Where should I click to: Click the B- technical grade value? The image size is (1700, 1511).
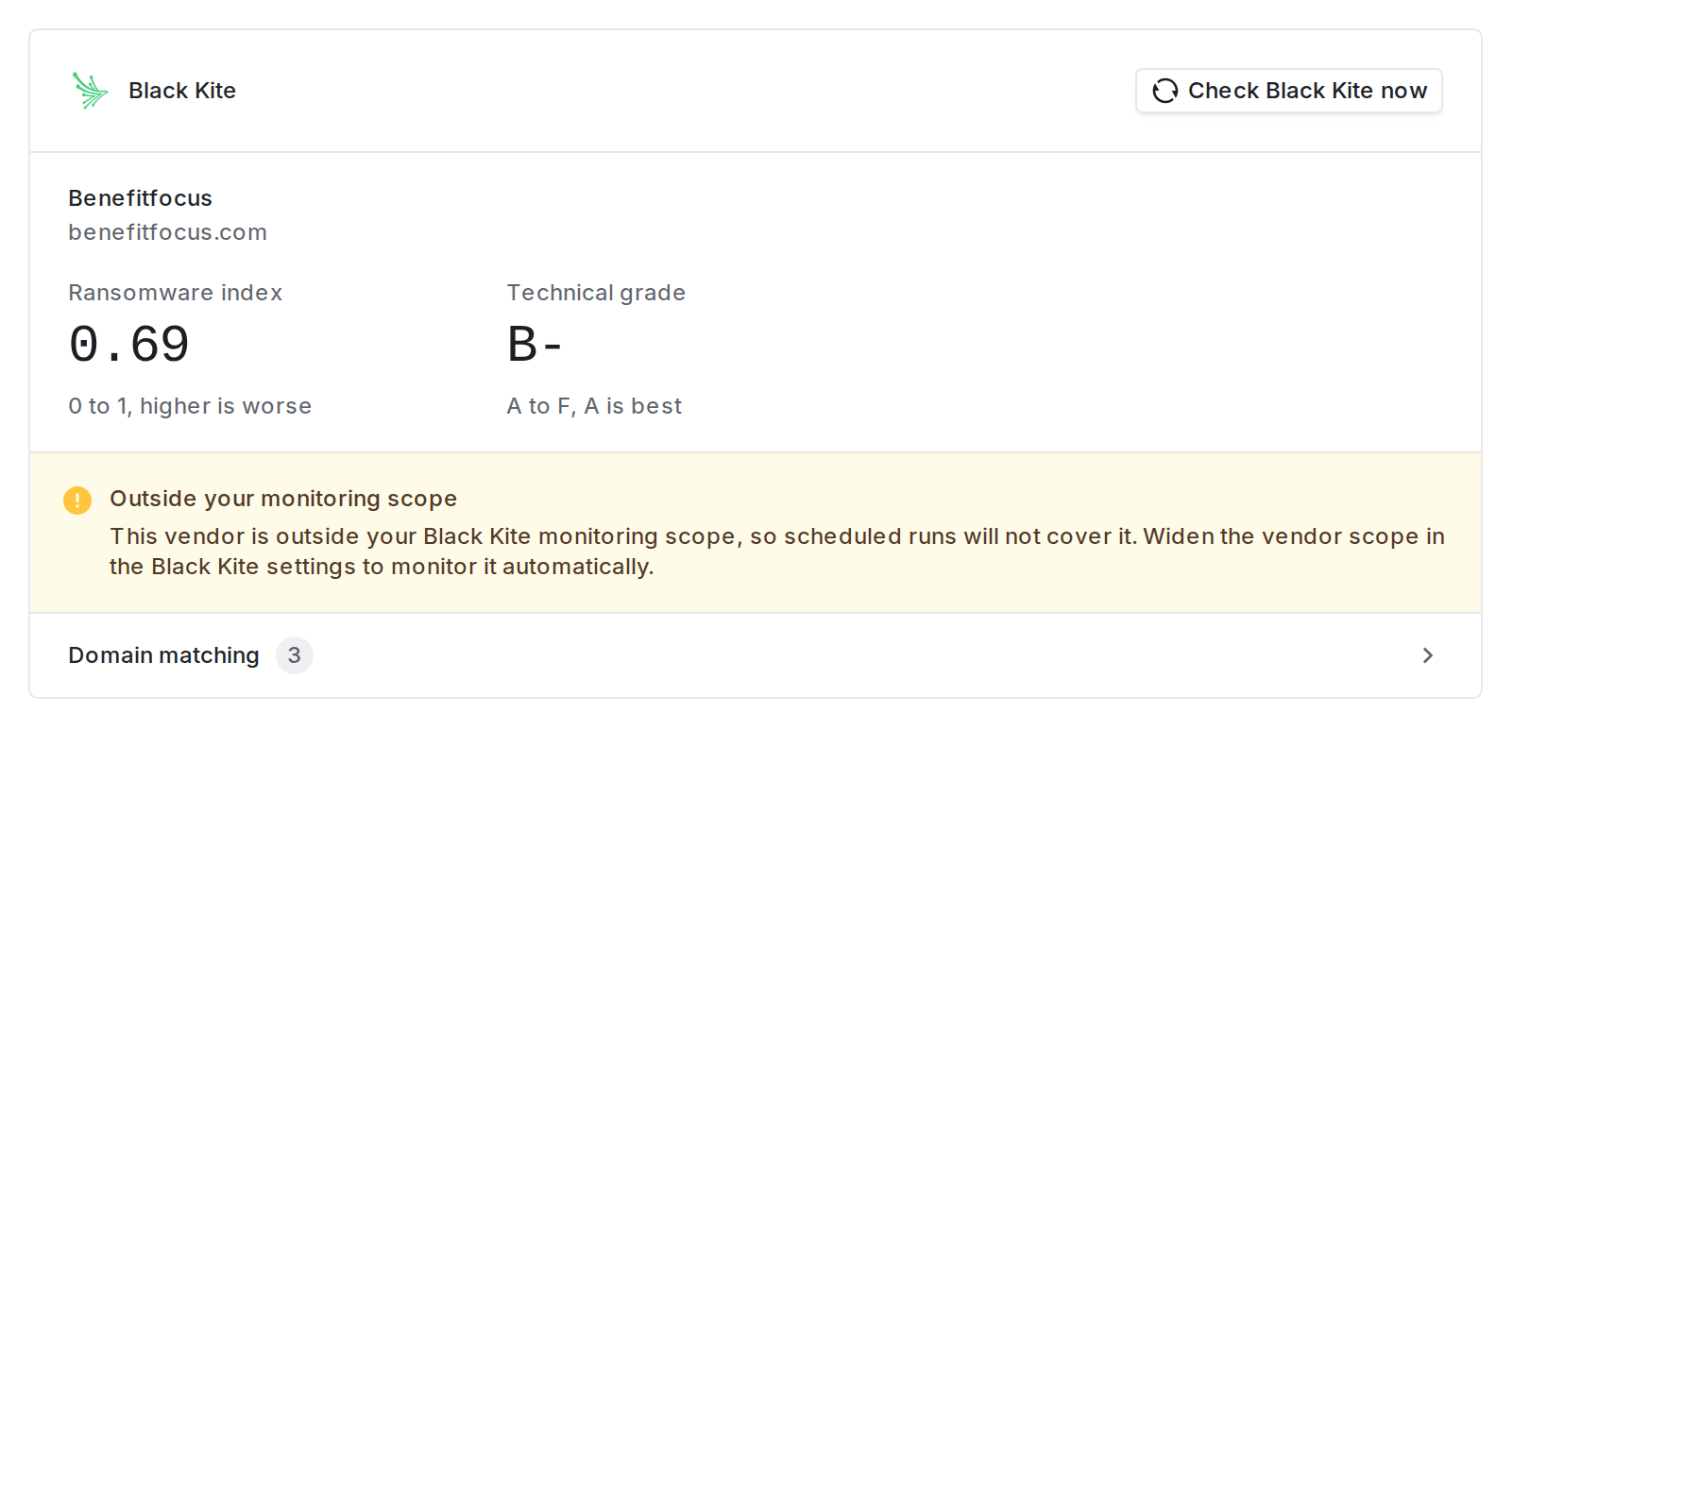[535, 345]
